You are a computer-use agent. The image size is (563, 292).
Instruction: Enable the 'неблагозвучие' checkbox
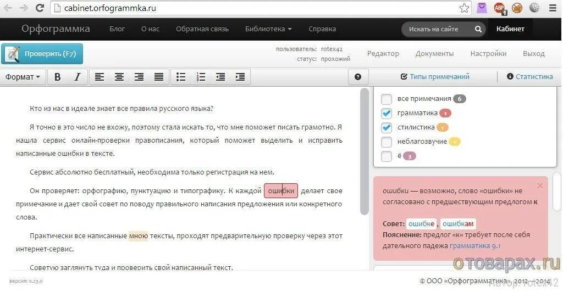pyautogui.click(x=387, y=142)
